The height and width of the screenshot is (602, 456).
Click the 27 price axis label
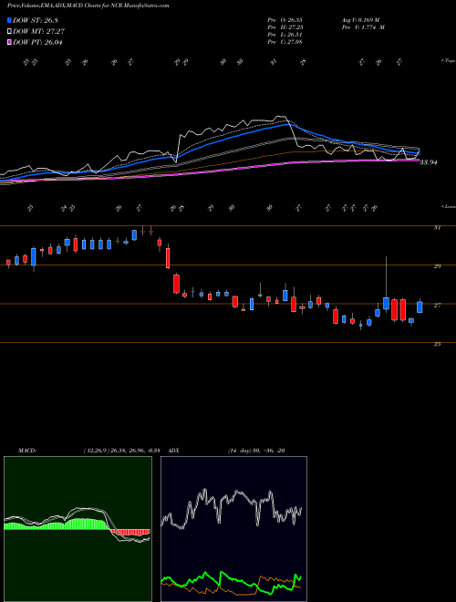click(x=437, y=306)
